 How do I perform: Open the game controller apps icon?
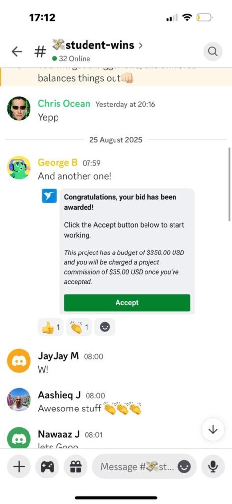point(48,467)
